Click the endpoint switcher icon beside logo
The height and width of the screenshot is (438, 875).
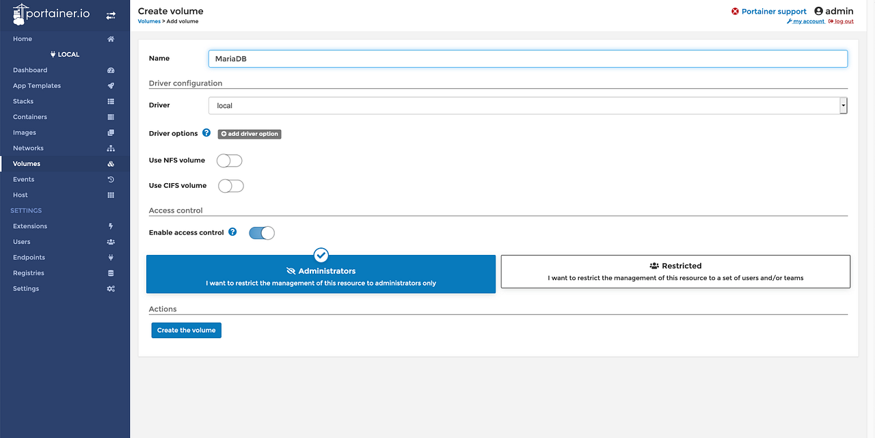[x=111, y=14]
